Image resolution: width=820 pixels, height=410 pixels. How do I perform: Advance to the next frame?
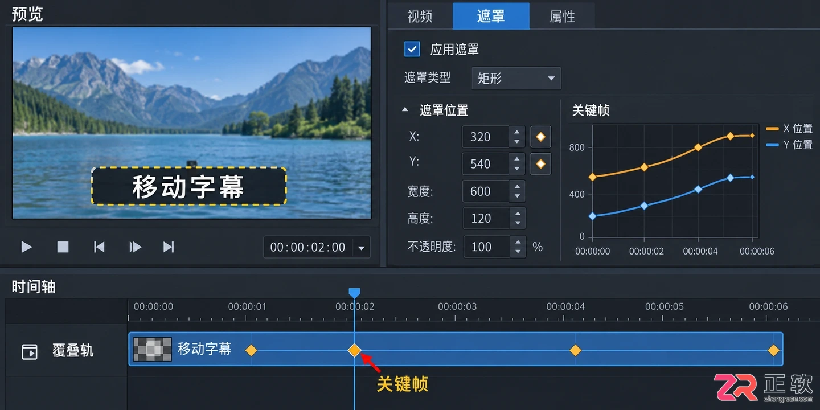[136, 247]
